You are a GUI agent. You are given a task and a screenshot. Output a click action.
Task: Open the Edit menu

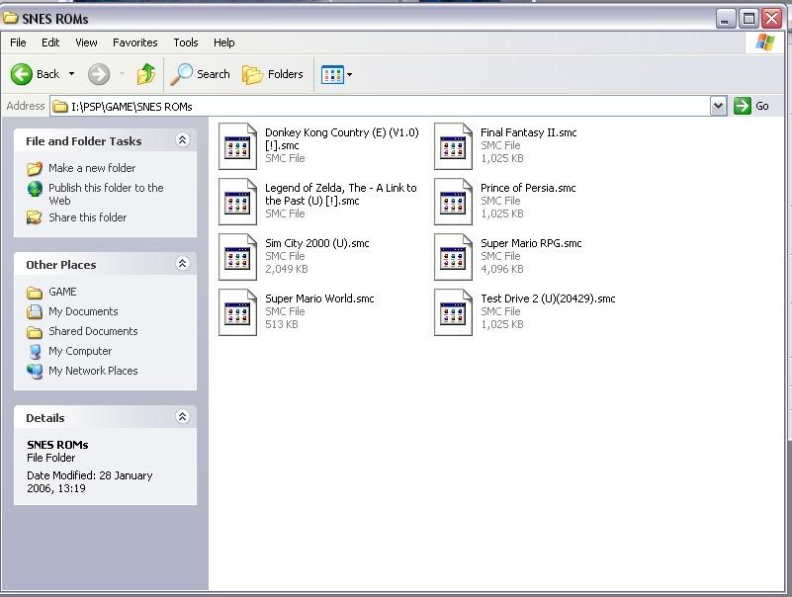coord(50,43)
